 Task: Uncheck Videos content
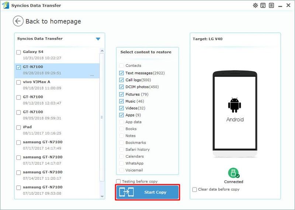point(121,108)
